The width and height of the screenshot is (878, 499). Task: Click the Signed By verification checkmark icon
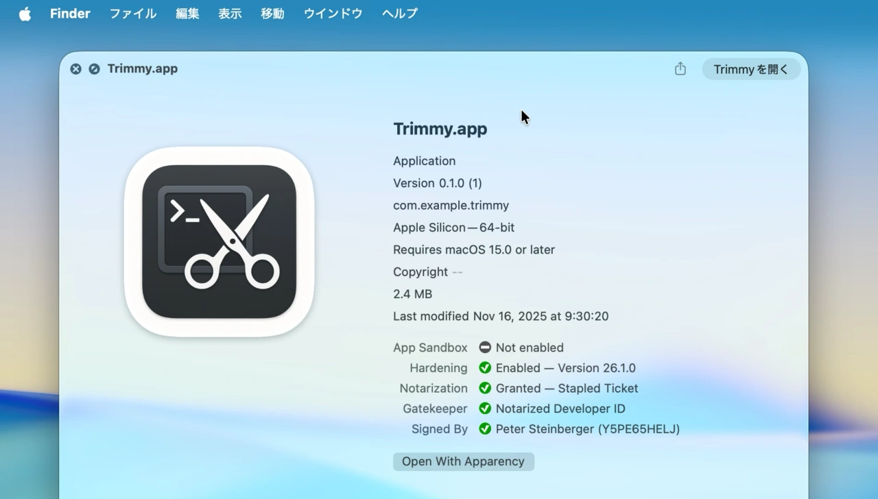point(485,429)
